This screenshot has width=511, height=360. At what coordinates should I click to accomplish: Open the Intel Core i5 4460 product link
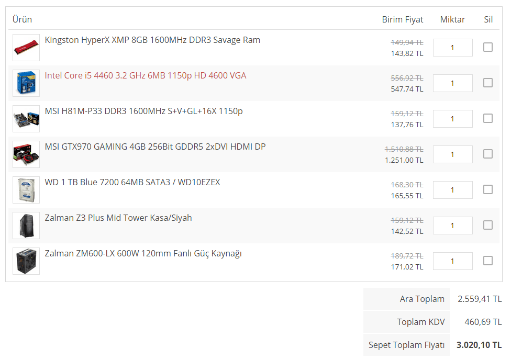146,75
